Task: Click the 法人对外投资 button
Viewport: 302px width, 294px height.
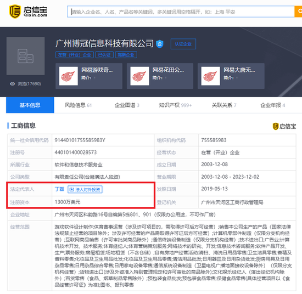Action: pos(85,190)
